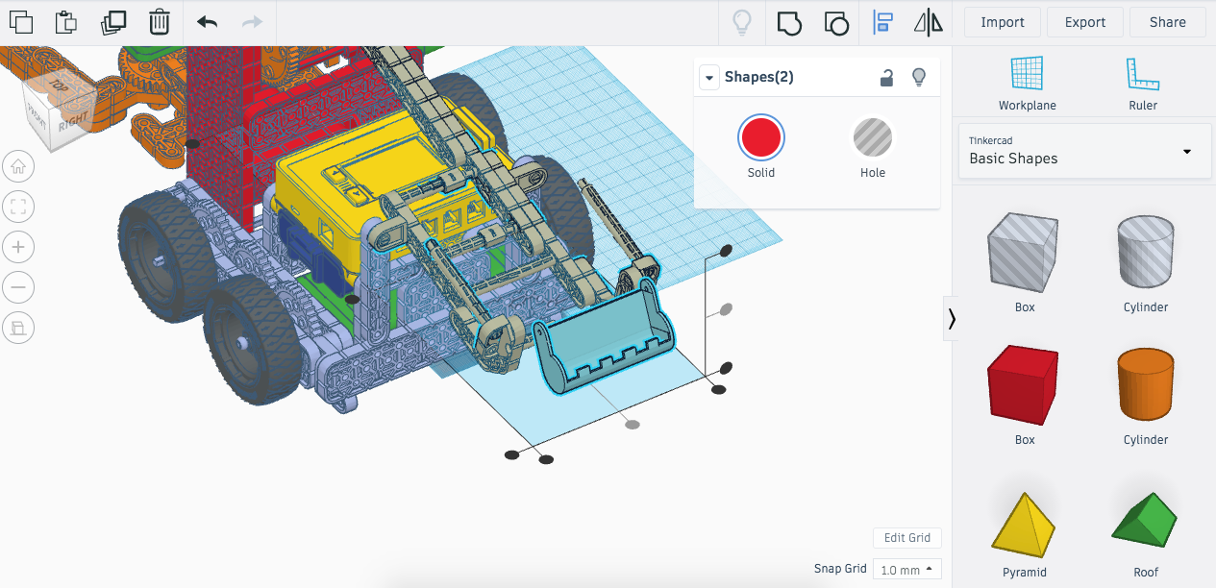
Task: Set the shape to Hole mode
Action: click(873, 137)
